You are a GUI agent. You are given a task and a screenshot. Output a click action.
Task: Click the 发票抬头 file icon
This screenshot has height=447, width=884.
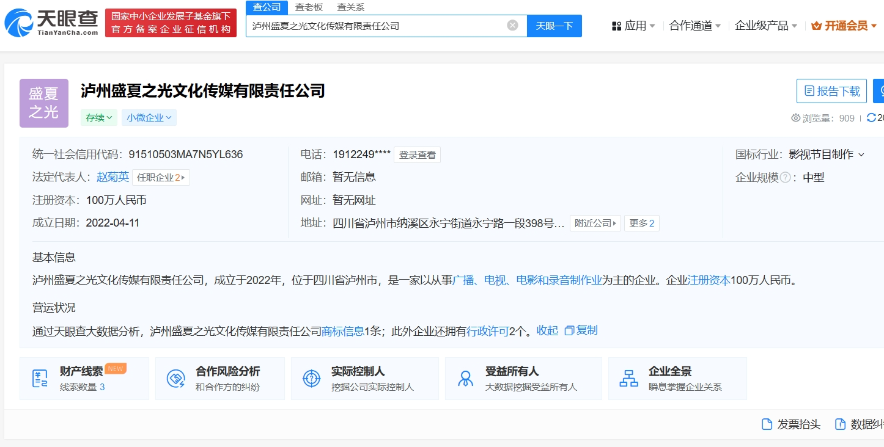point(767,424)
